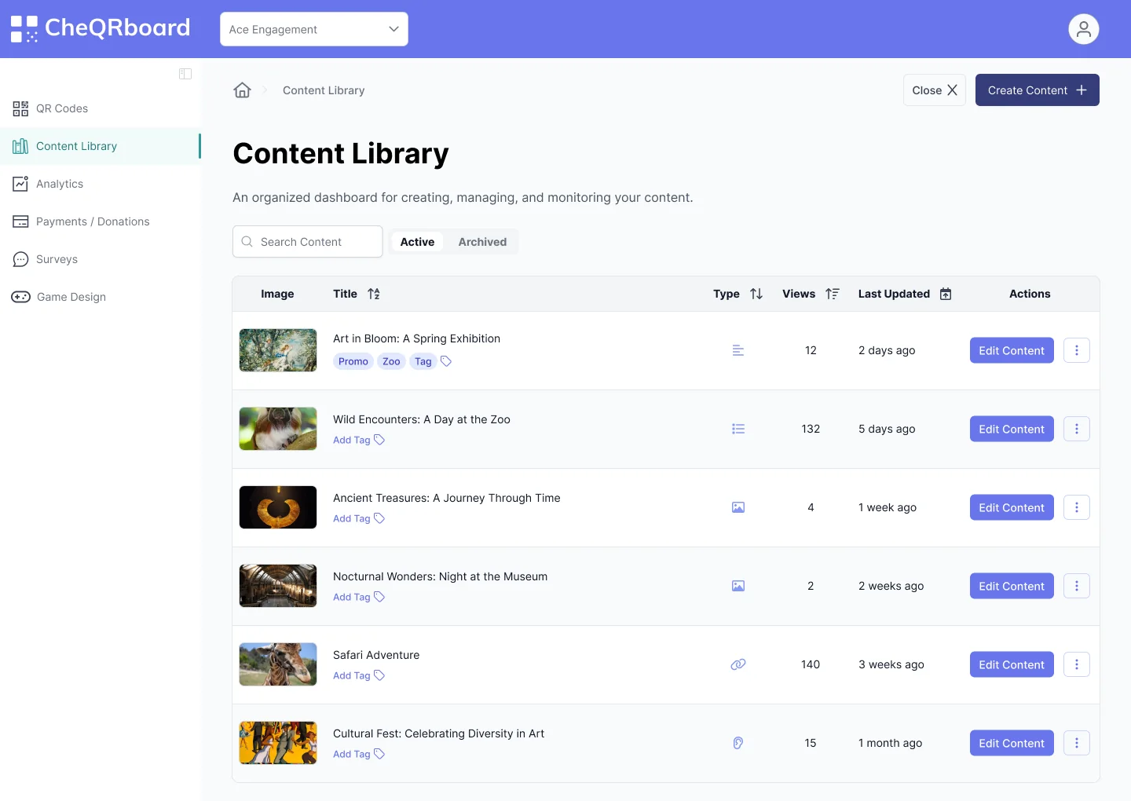Viewport: 1131px width, 801px height.
Task: Click audio type icon for Cultural Fest
Action: click(x=738, y=743)
